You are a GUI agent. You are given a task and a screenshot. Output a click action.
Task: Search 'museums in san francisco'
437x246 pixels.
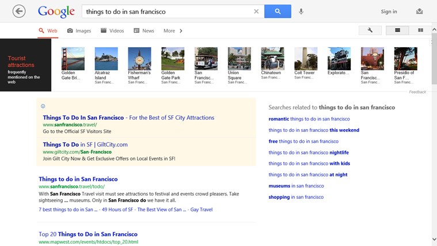pyautogui.click(x=297, y=186)
